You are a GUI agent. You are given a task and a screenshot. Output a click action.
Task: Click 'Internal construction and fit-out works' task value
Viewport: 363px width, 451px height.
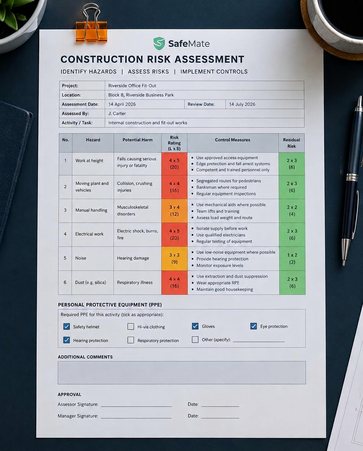pos(147,123)
